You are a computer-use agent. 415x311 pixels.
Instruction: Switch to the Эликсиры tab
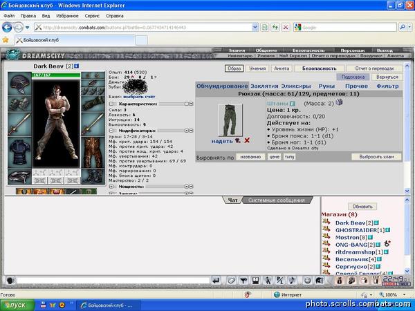(296, 86)
